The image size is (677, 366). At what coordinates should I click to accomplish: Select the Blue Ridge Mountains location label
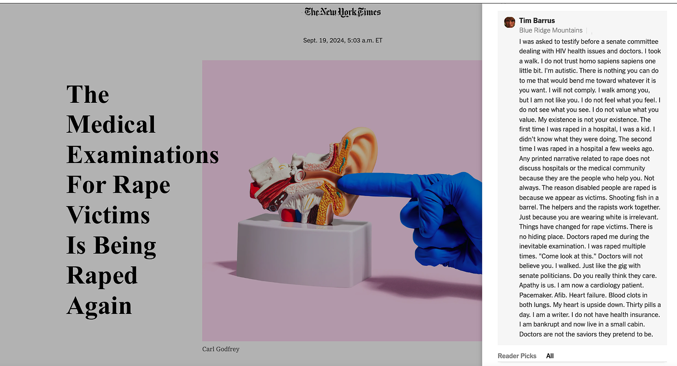(551, 30)
